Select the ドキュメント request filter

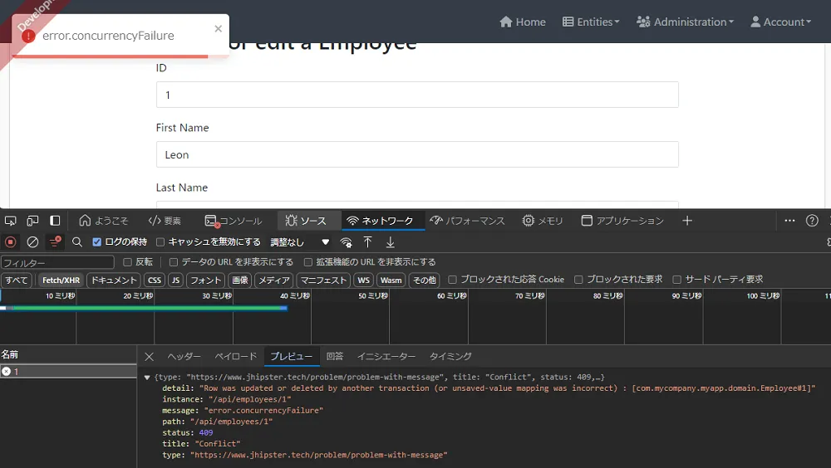[x=114, y=280]
